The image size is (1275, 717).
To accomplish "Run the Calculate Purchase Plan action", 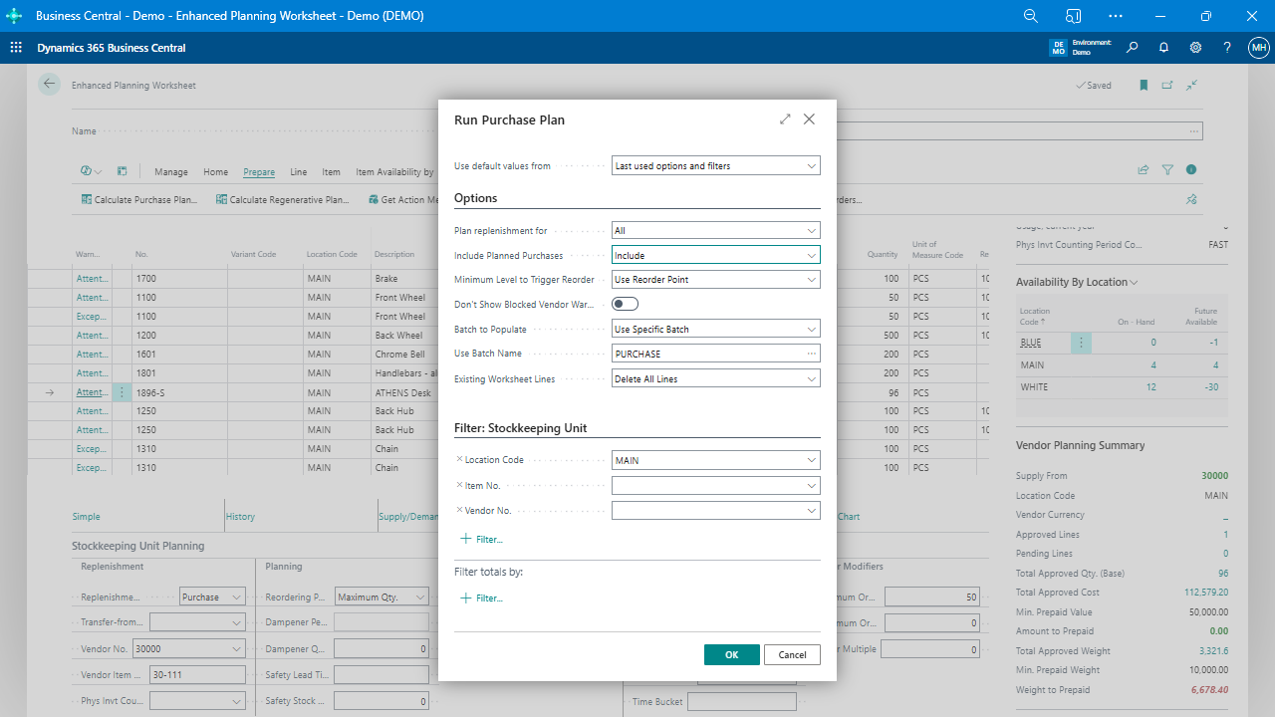I will coord(141,199).
